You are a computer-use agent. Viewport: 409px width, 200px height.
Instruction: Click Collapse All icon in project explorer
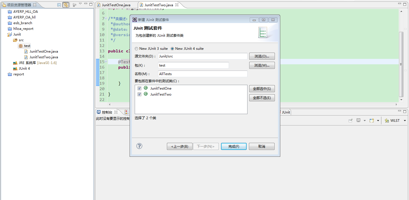click(59, 5)
